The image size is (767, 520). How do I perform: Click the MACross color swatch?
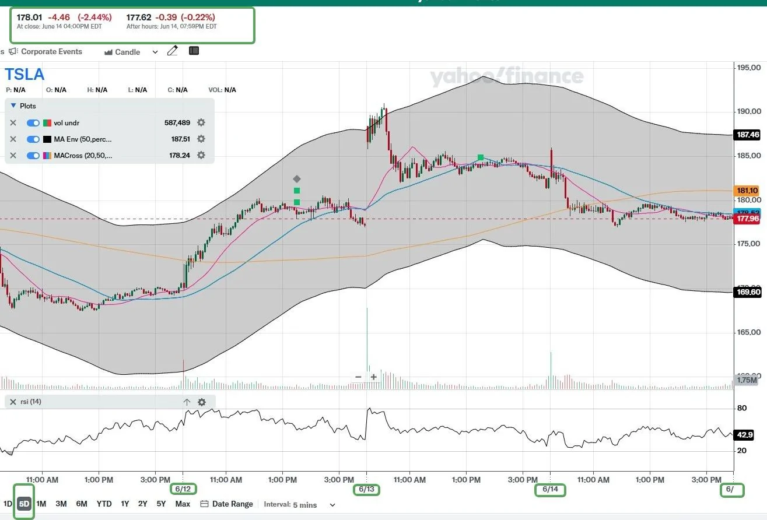[x=47, y=156]
